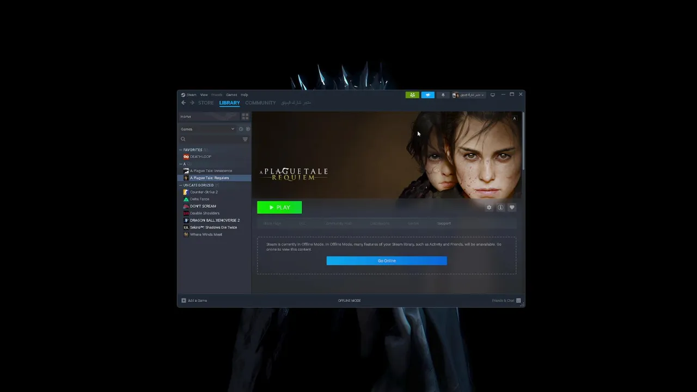Click the DEATHLOOP game icon
Viewport: 697px width, 392px height.
click(186, 157)
